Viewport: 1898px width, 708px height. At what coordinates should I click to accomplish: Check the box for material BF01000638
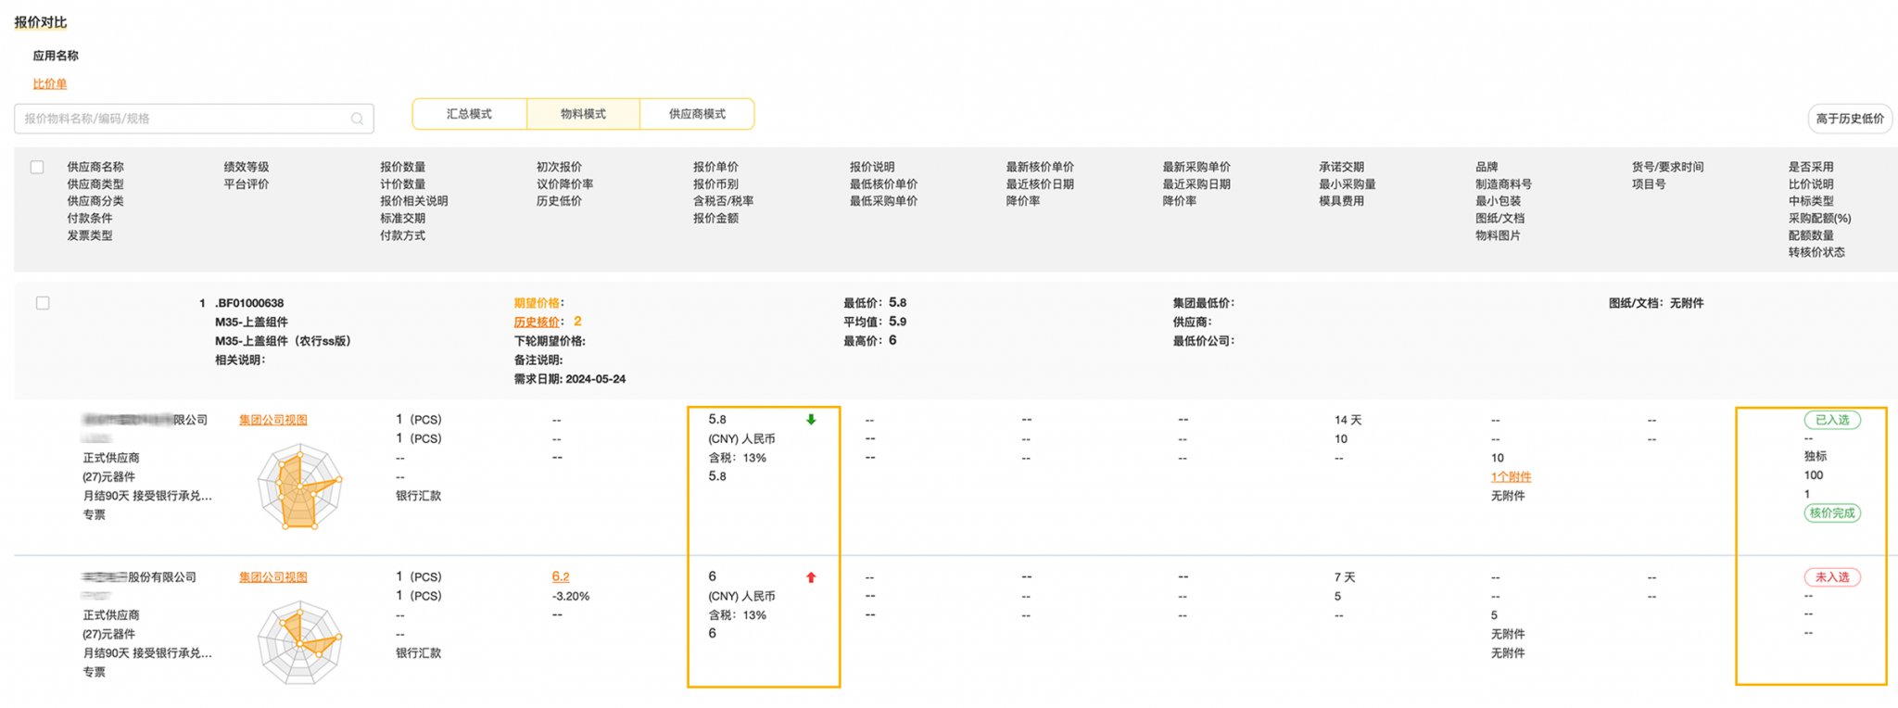tap(43, 303)
